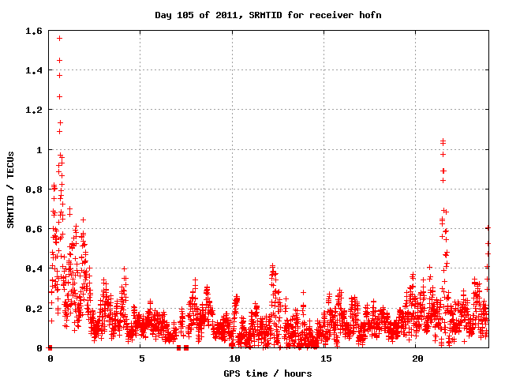Click the y-axis tick label '1,4'
This screenshot has height=379, width=505.
point(34,71)
